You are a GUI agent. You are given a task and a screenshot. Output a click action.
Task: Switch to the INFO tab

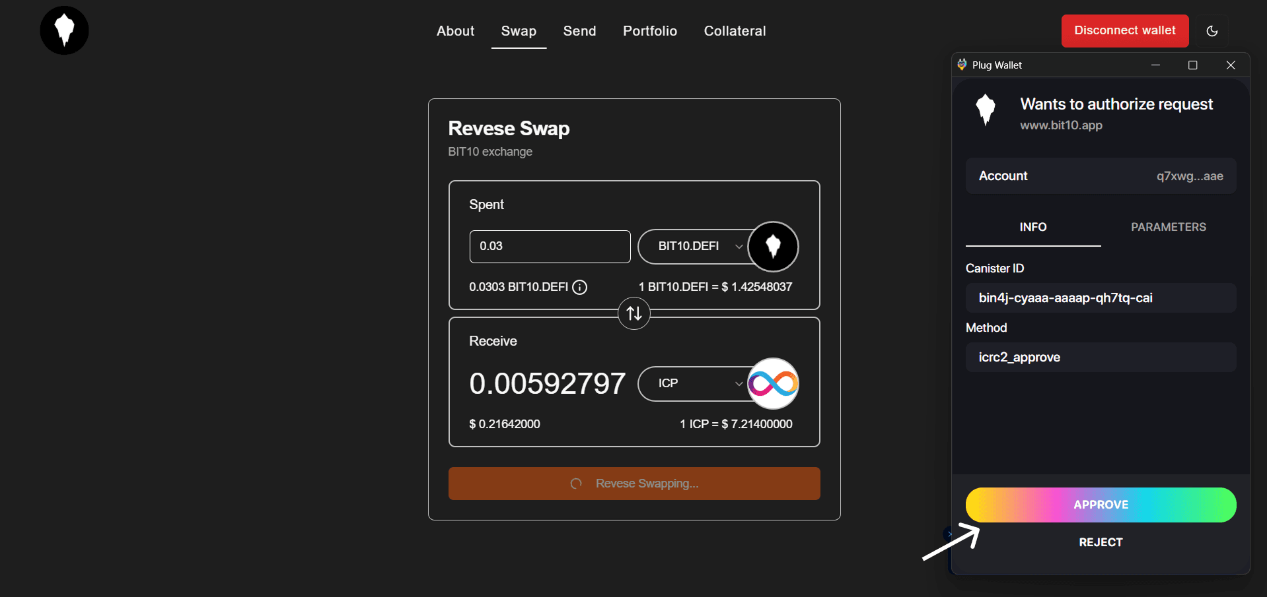[x=1033, y=227]
